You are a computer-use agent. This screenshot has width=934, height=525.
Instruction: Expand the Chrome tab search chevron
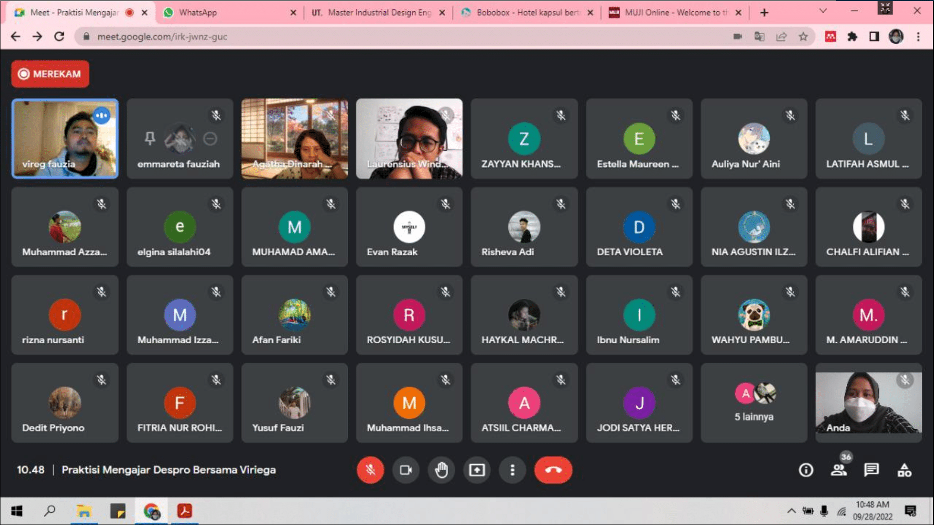pos(823,11)
